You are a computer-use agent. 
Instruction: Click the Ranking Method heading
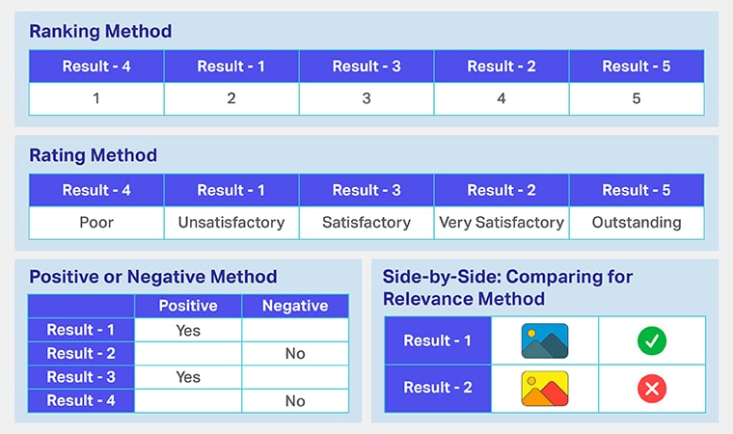click(100, 32)
